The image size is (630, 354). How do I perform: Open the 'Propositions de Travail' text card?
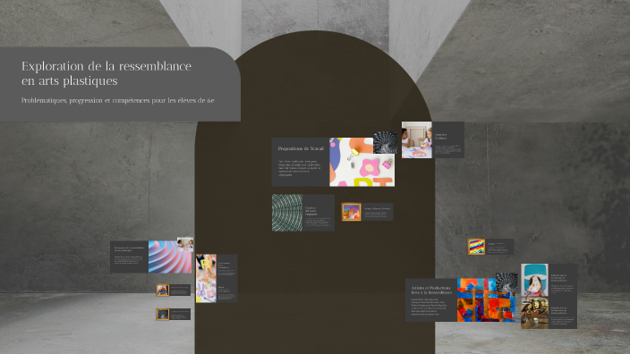click(x=301, y=162)
